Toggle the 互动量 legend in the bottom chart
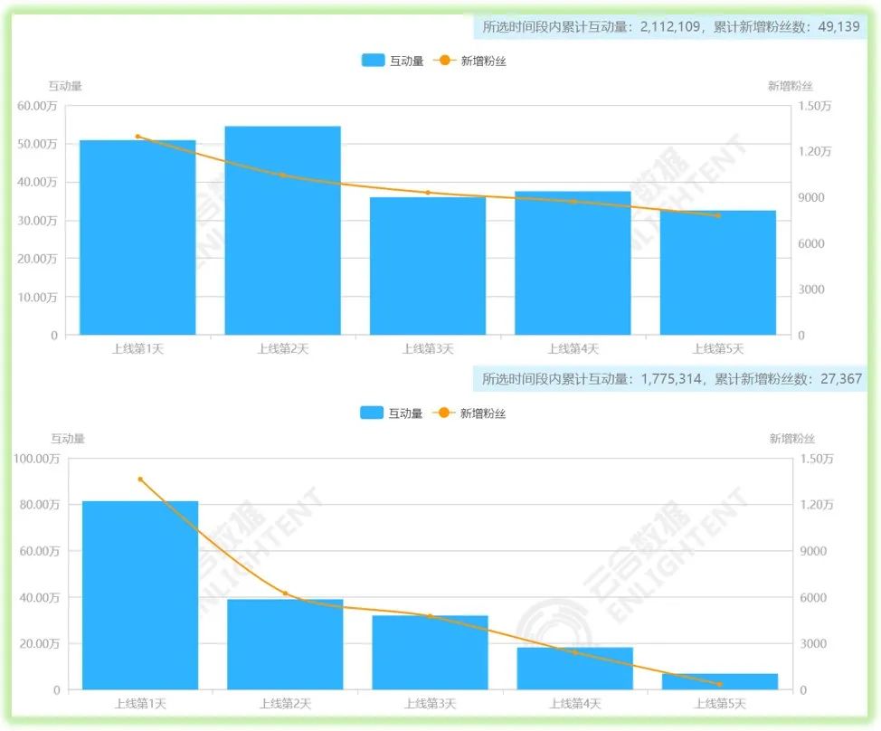The width and height of the screenshot is (881, 731). coord(392,413)
